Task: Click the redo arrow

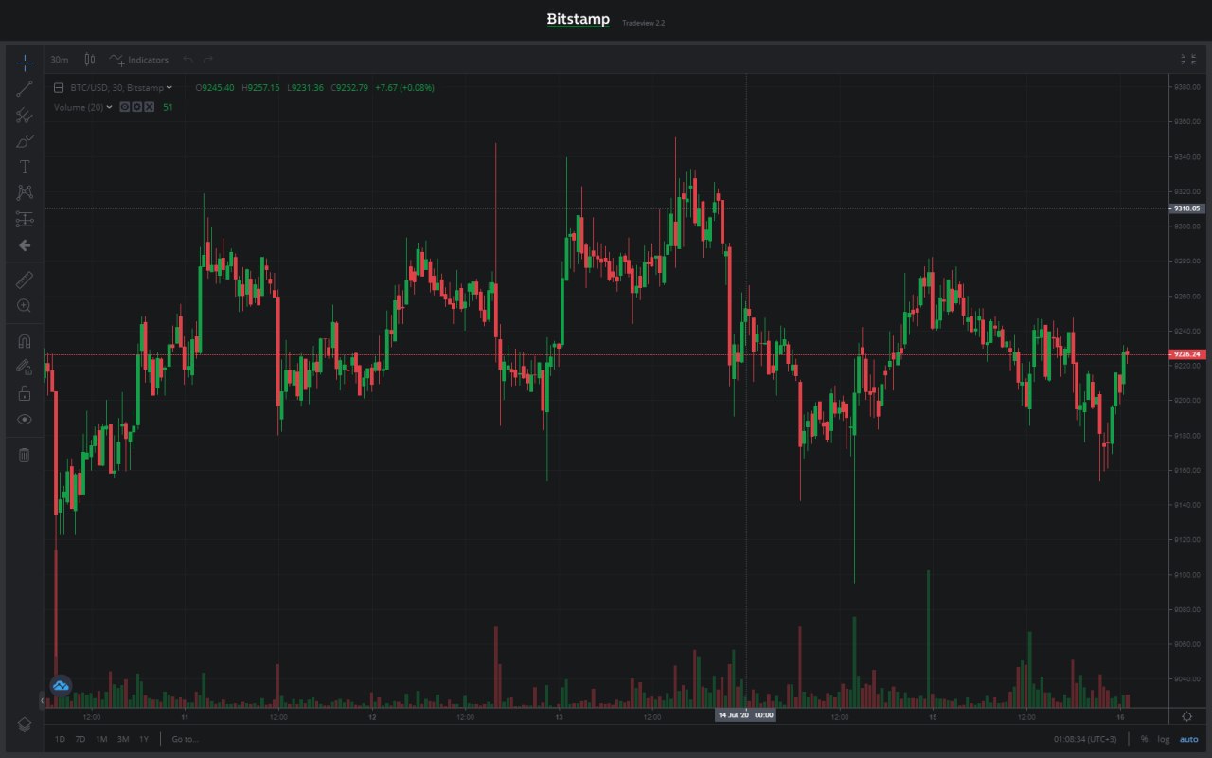Action: point(208,60)
